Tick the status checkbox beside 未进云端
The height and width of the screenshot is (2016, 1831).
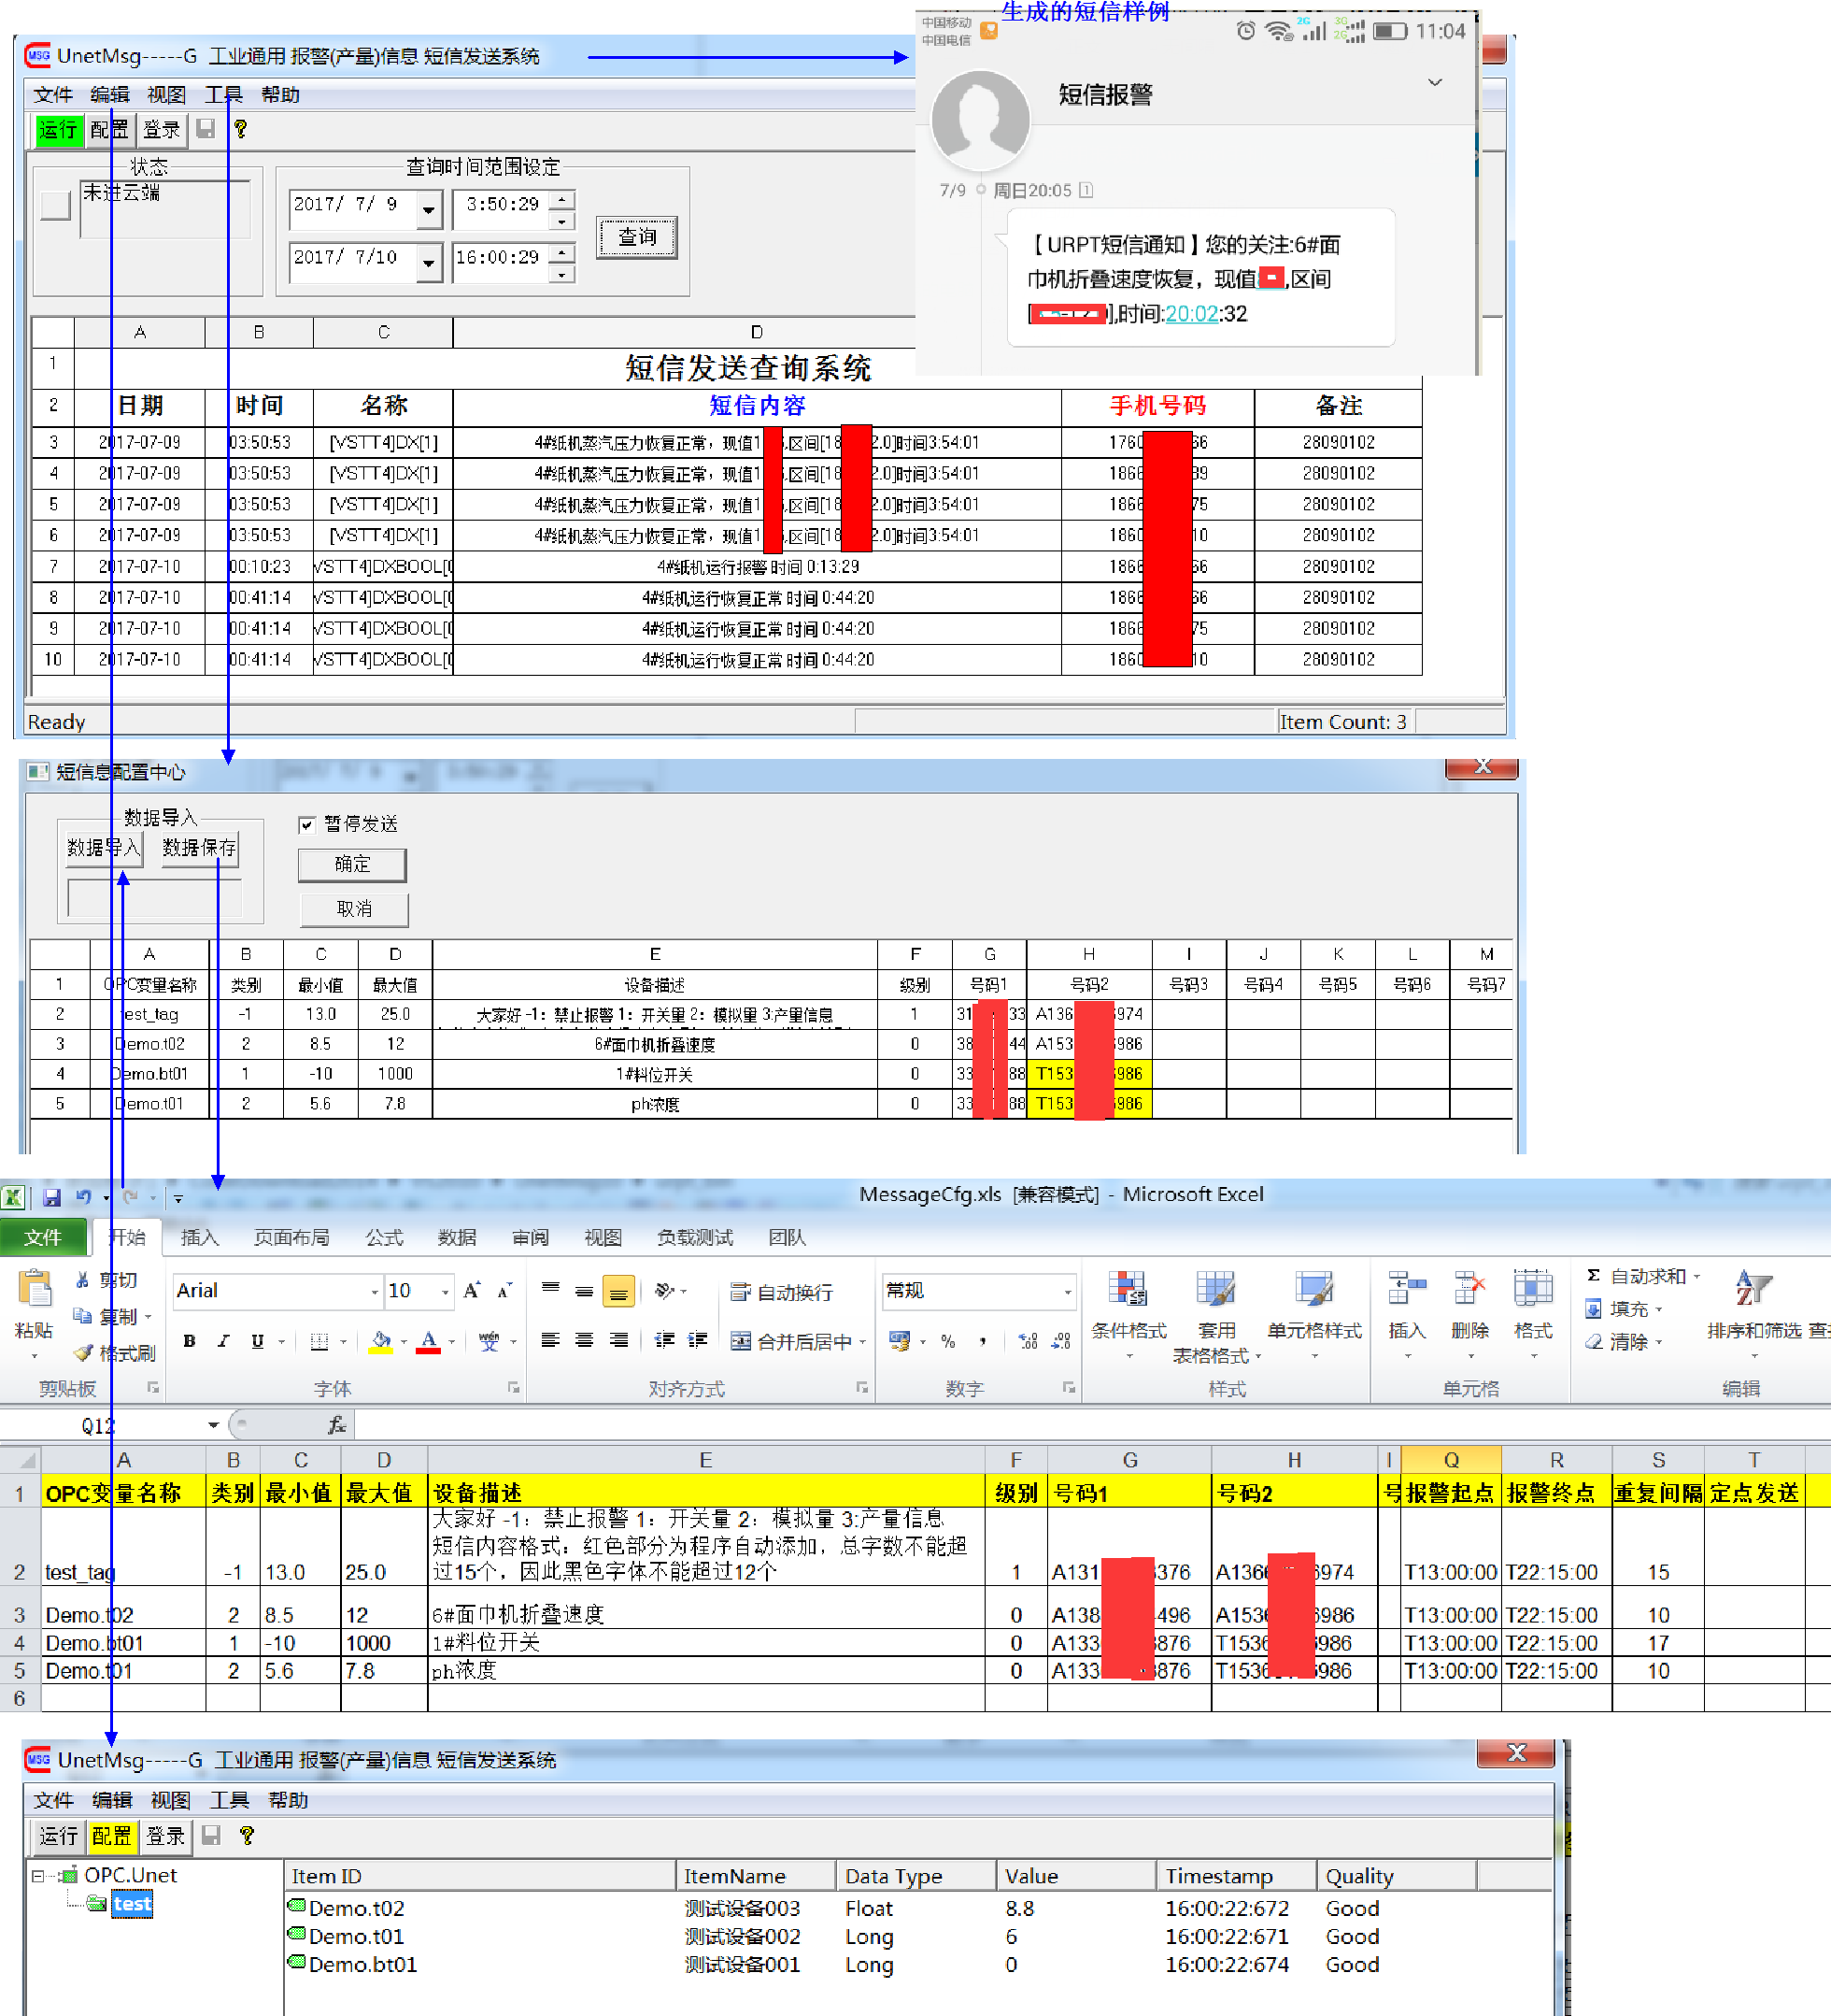coord(55,205)
